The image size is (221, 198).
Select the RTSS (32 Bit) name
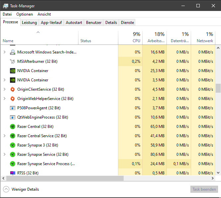[x=28, y=173]
